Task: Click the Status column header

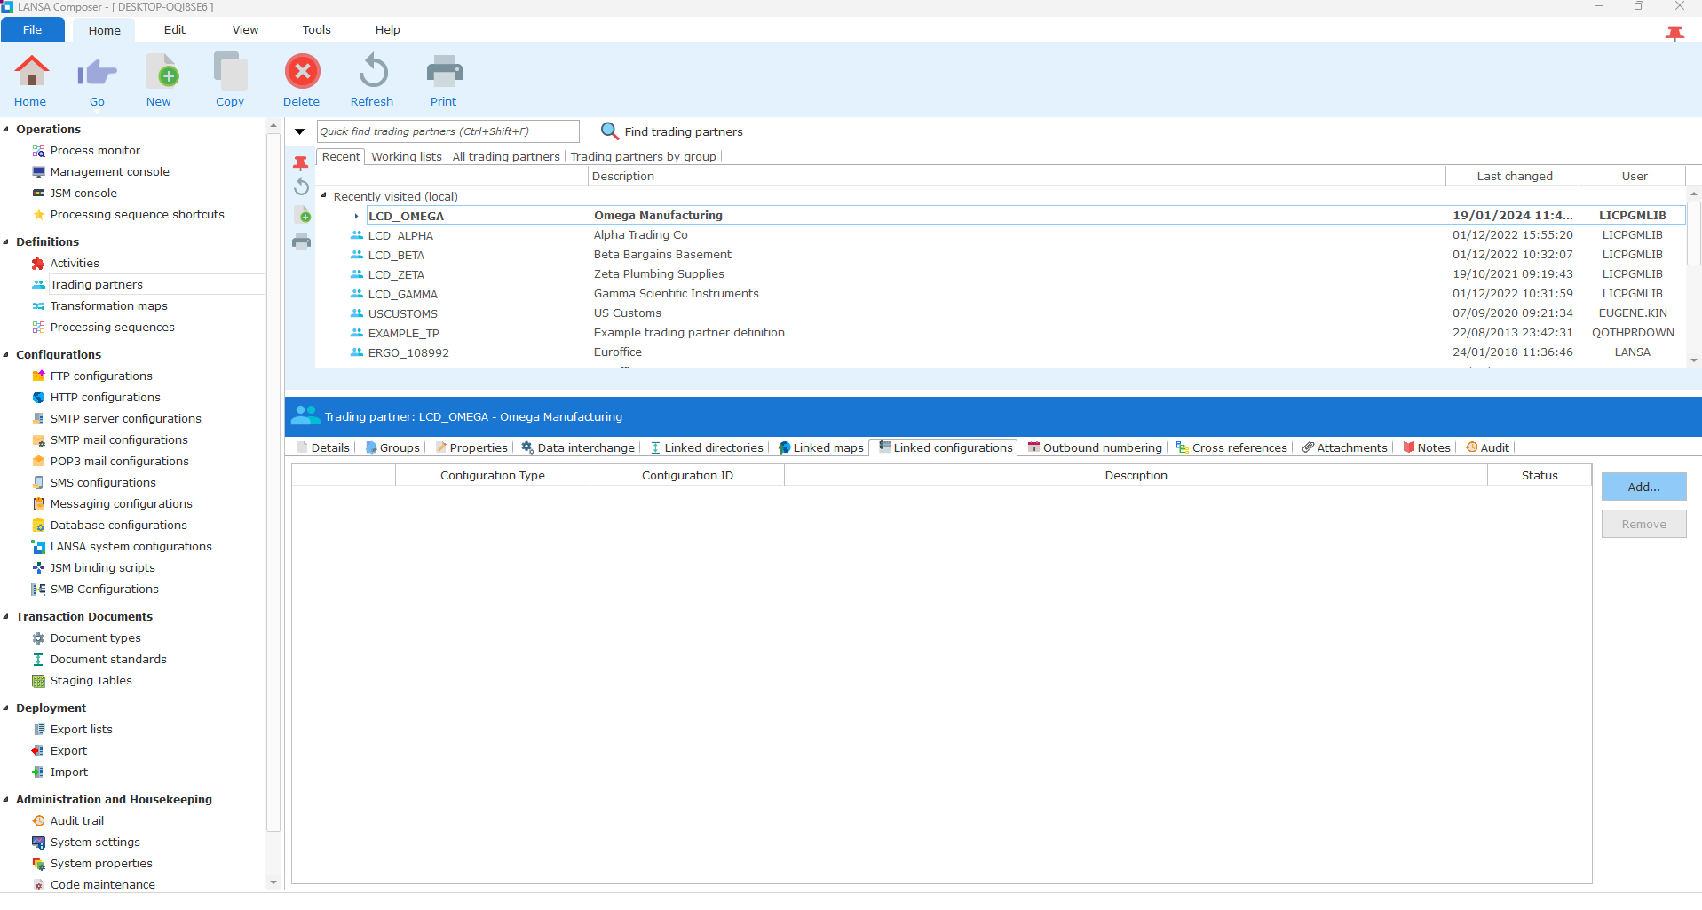Action: [x=1540, y=476]
